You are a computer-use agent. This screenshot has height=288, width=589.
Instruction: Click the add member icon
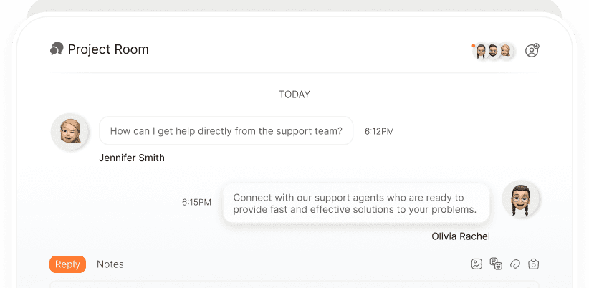[x=532, y=50]
